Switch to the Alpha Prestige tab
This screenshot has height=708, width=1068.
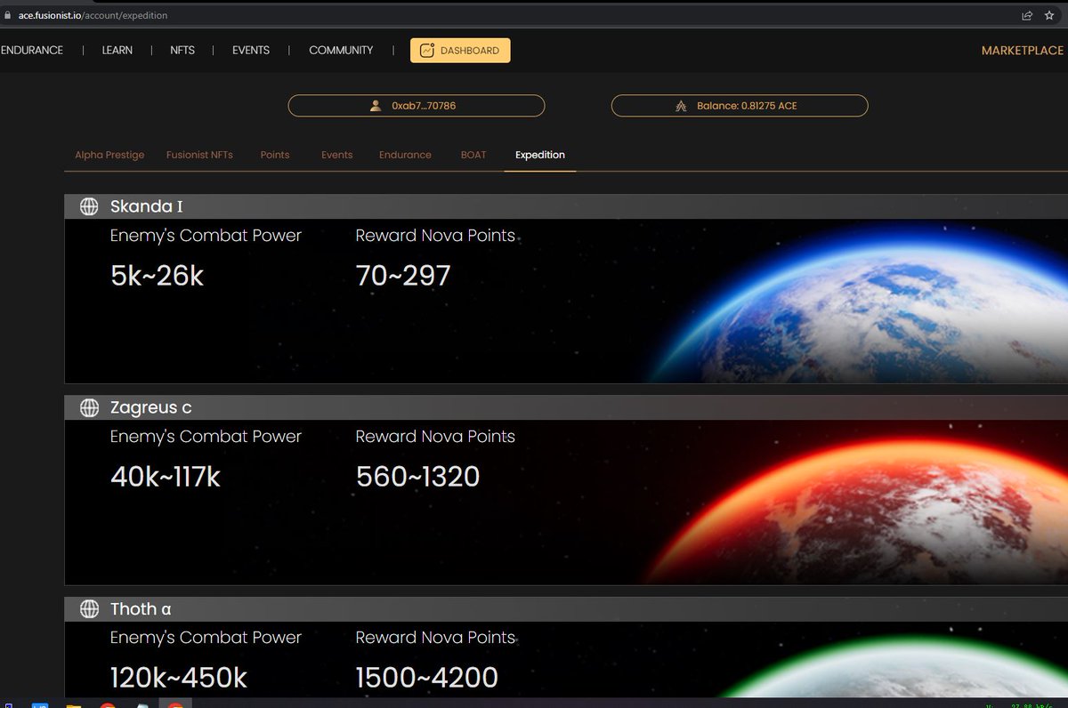109,155
